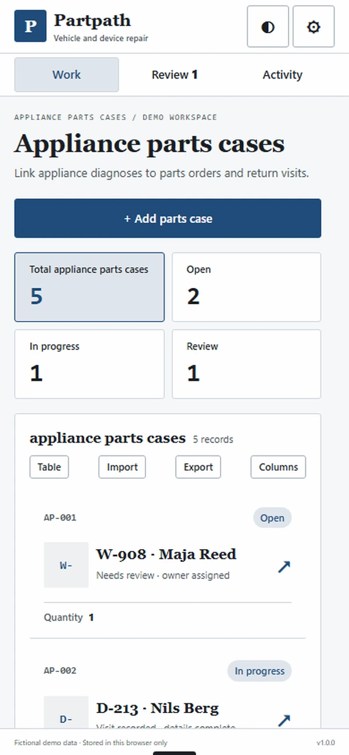Click the Open status badge on AP-001
349x755 pixels.
point(272,518)
